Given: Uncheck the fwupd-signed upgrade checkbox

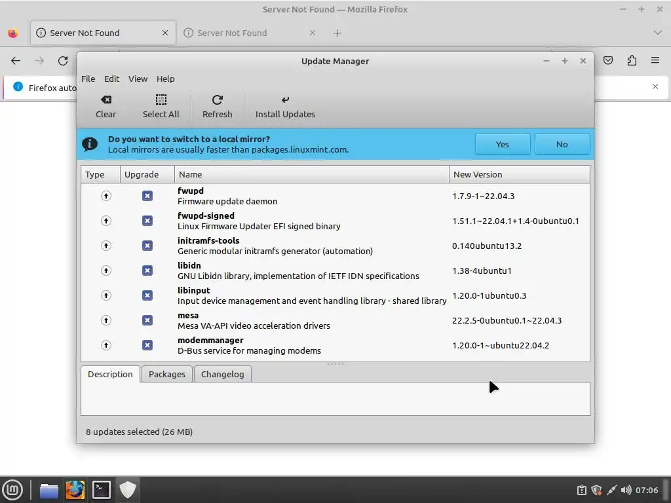Looking at the screenshot, I should pos(147,221).
